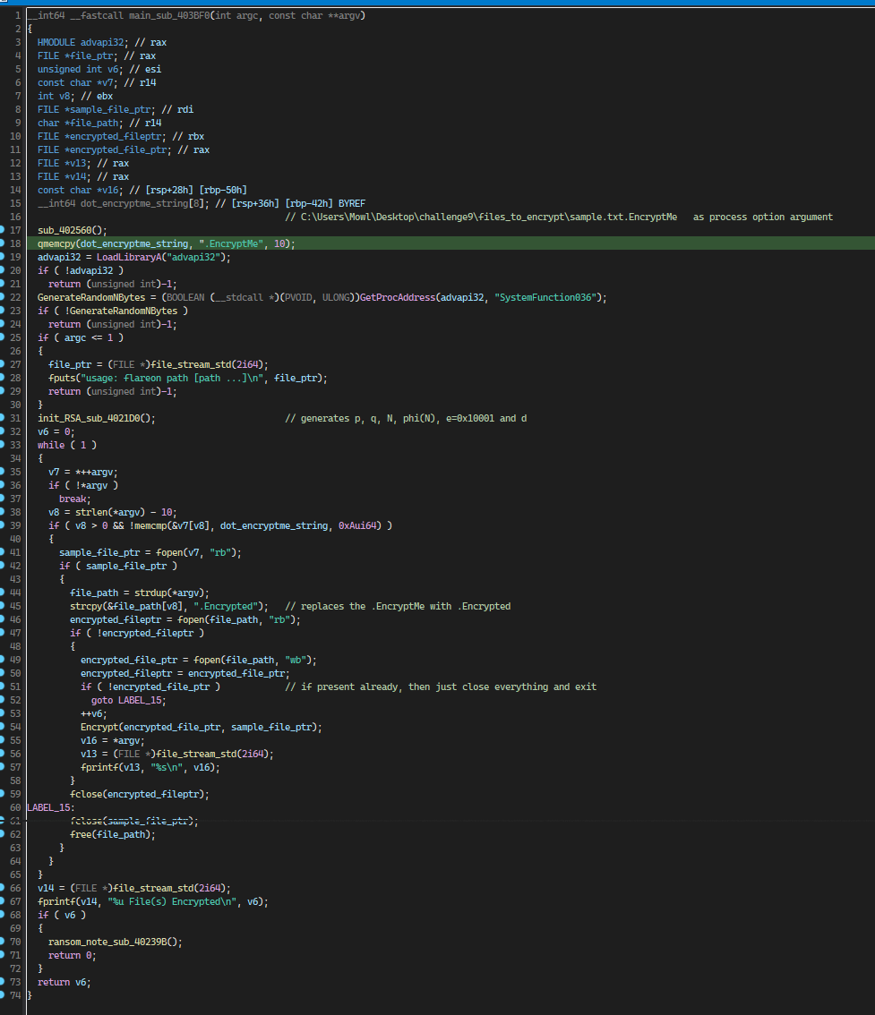Click line number 50 in the gutter

pyautogui.click(x=15, y=673)
